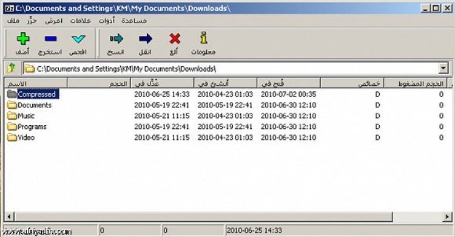Click the Move (انقل) blue arrow icon

[x=146, y=39]
